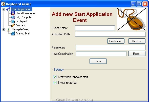Focus the Keys Combination input field
149x102 pixels.
(101, 54)
